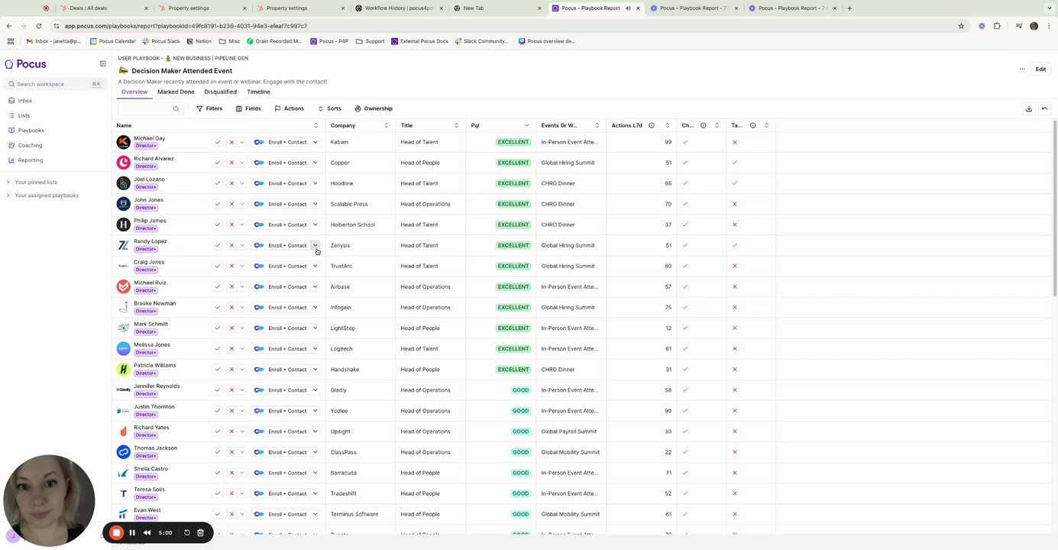
Task: Collapse the sidebar with the panel icon
Action: coord(102,64)
